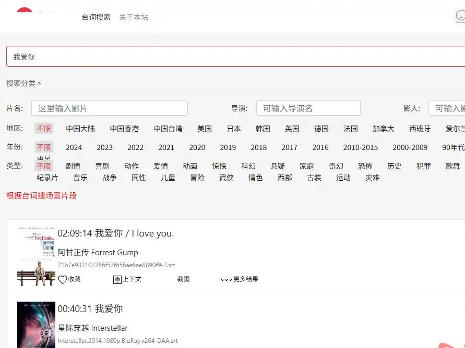Screen dimensions: 465x348
Task: Choose the 灾难 genre filter
Action: pos(373,178)
